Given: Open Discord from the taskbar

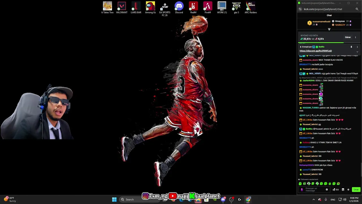Looking at the screenshot, I should coord(223,199).
